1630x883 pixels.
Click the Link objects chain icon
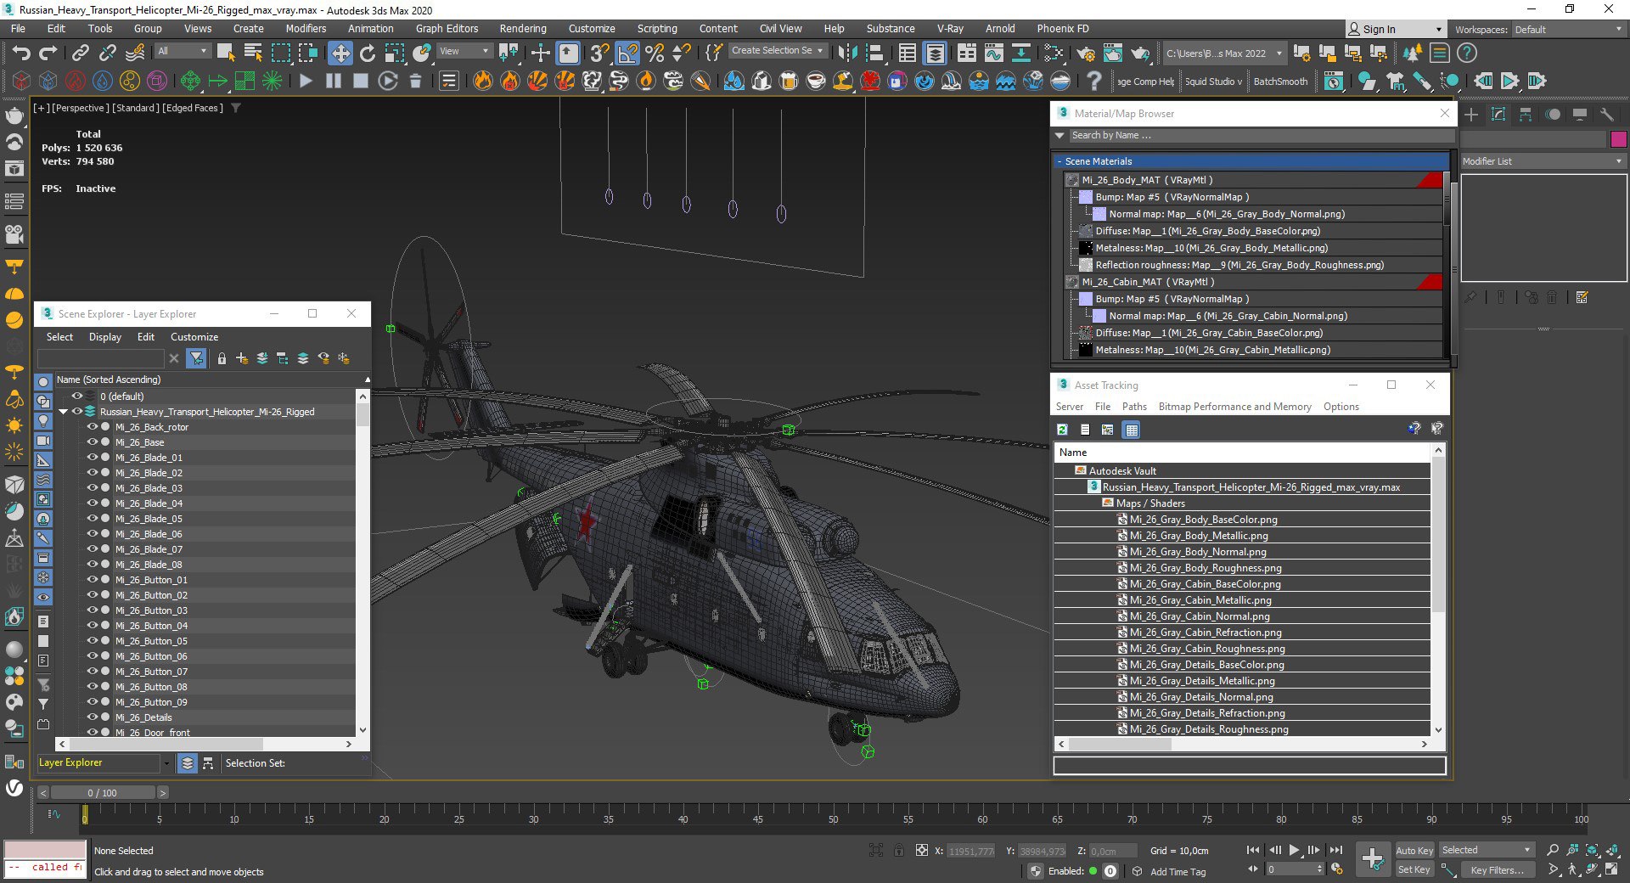click(80, 53)
